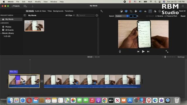This screenshot has width=187, height=105.
Task: Select the 2.0m clip thumbnail in the browser
Action: click(34, 26)
